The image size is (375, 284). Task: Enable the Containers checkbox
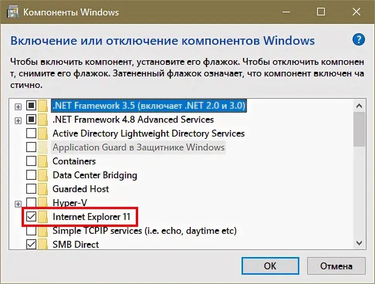coord(31,161)
